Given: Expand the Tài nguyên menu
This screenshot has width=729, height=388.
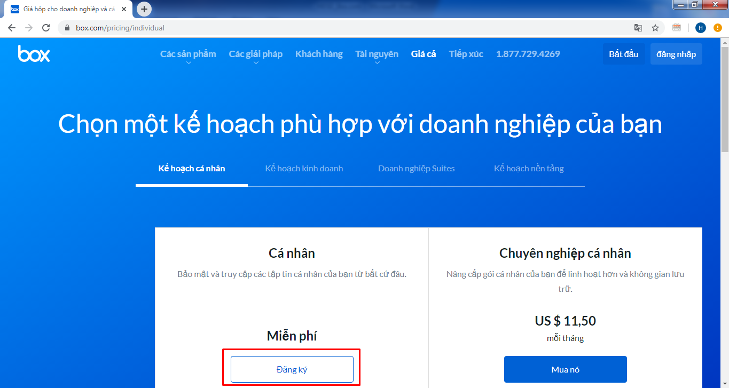Looking at the screenshot, I should (x=377, y=55).
